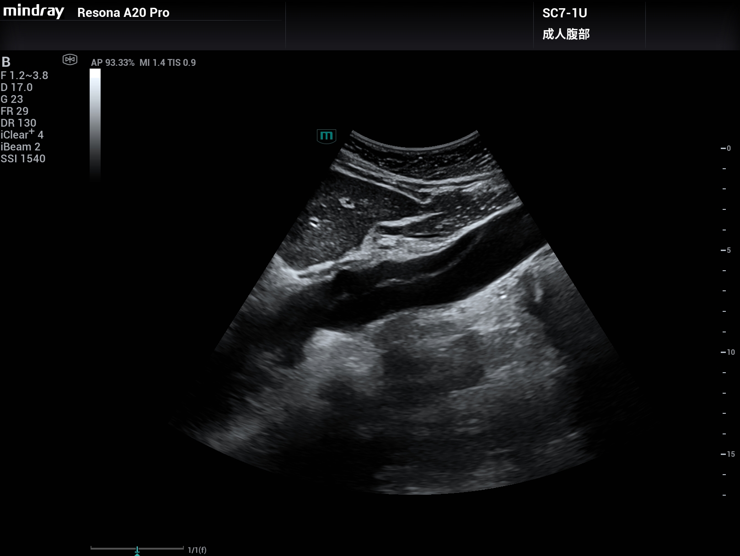
Task: Click the mindray logo
Action: click(x=33, y=11)
